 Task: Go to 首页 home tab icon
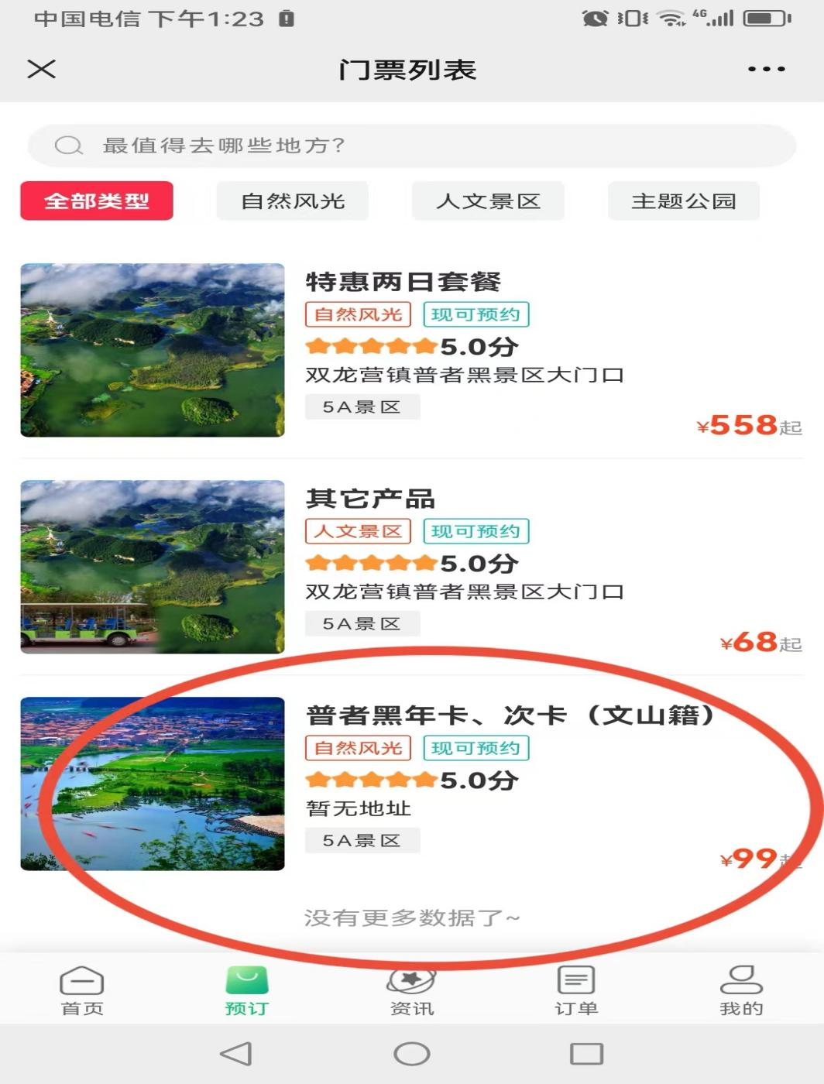(81, 981)
